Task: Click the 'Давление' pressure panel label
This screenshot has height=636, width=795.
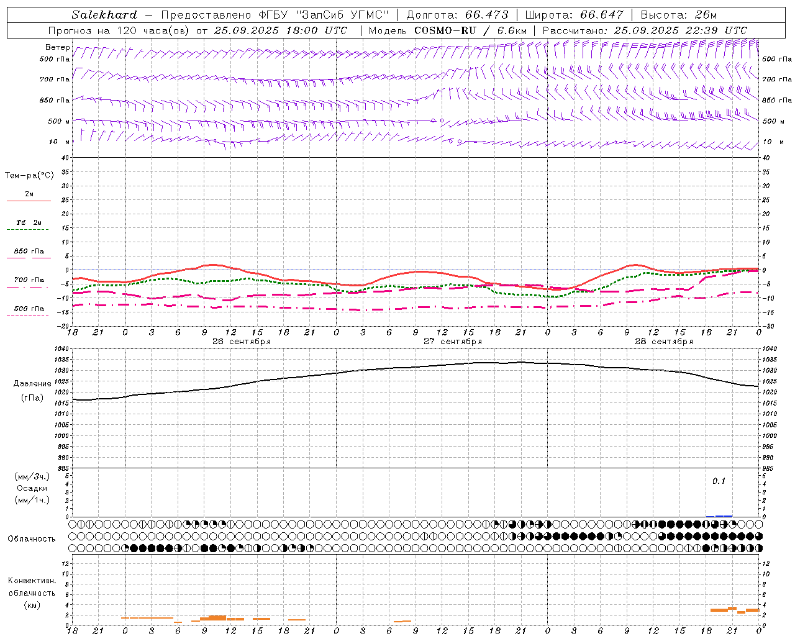Action: click(x=32, y=384)
